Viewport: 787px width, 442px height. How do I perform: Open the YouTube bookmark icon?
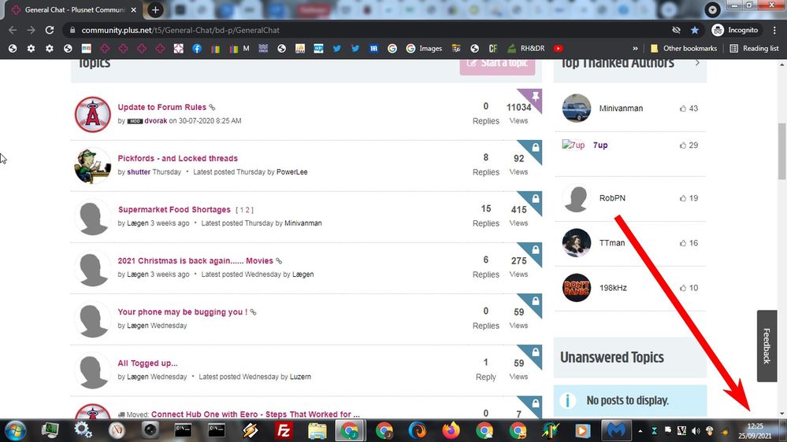click(559, 48)
